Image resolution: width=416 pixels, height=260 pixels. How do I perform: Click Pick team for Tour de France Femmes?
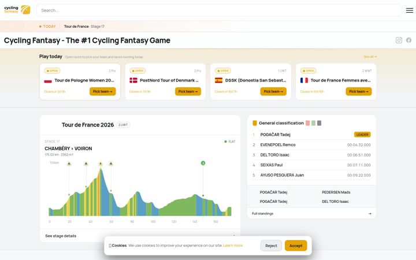tap(359, 91)
